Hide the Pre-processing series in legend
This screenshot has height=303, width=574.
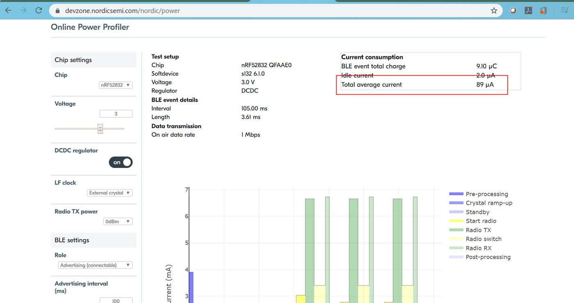tap(486, 194)
